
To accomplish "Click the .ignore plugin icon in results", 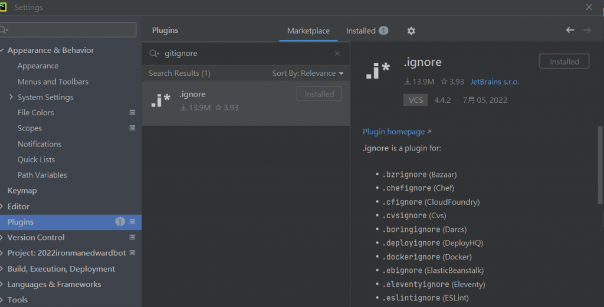I will click(160, 101).
